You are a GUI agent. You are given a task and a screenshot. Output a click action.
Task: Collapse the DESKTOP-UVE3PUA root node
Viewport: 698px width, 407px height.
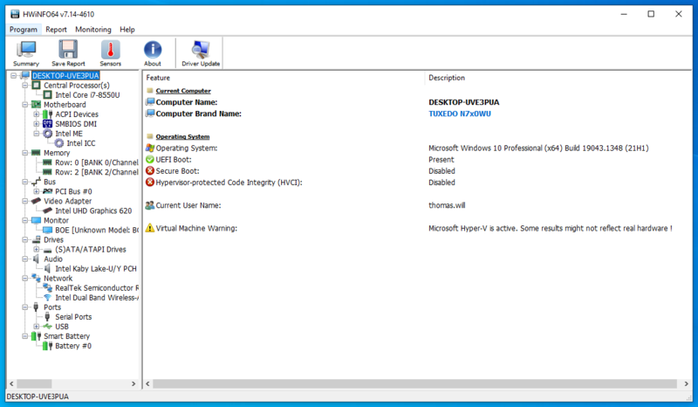(x=14, y=76)
